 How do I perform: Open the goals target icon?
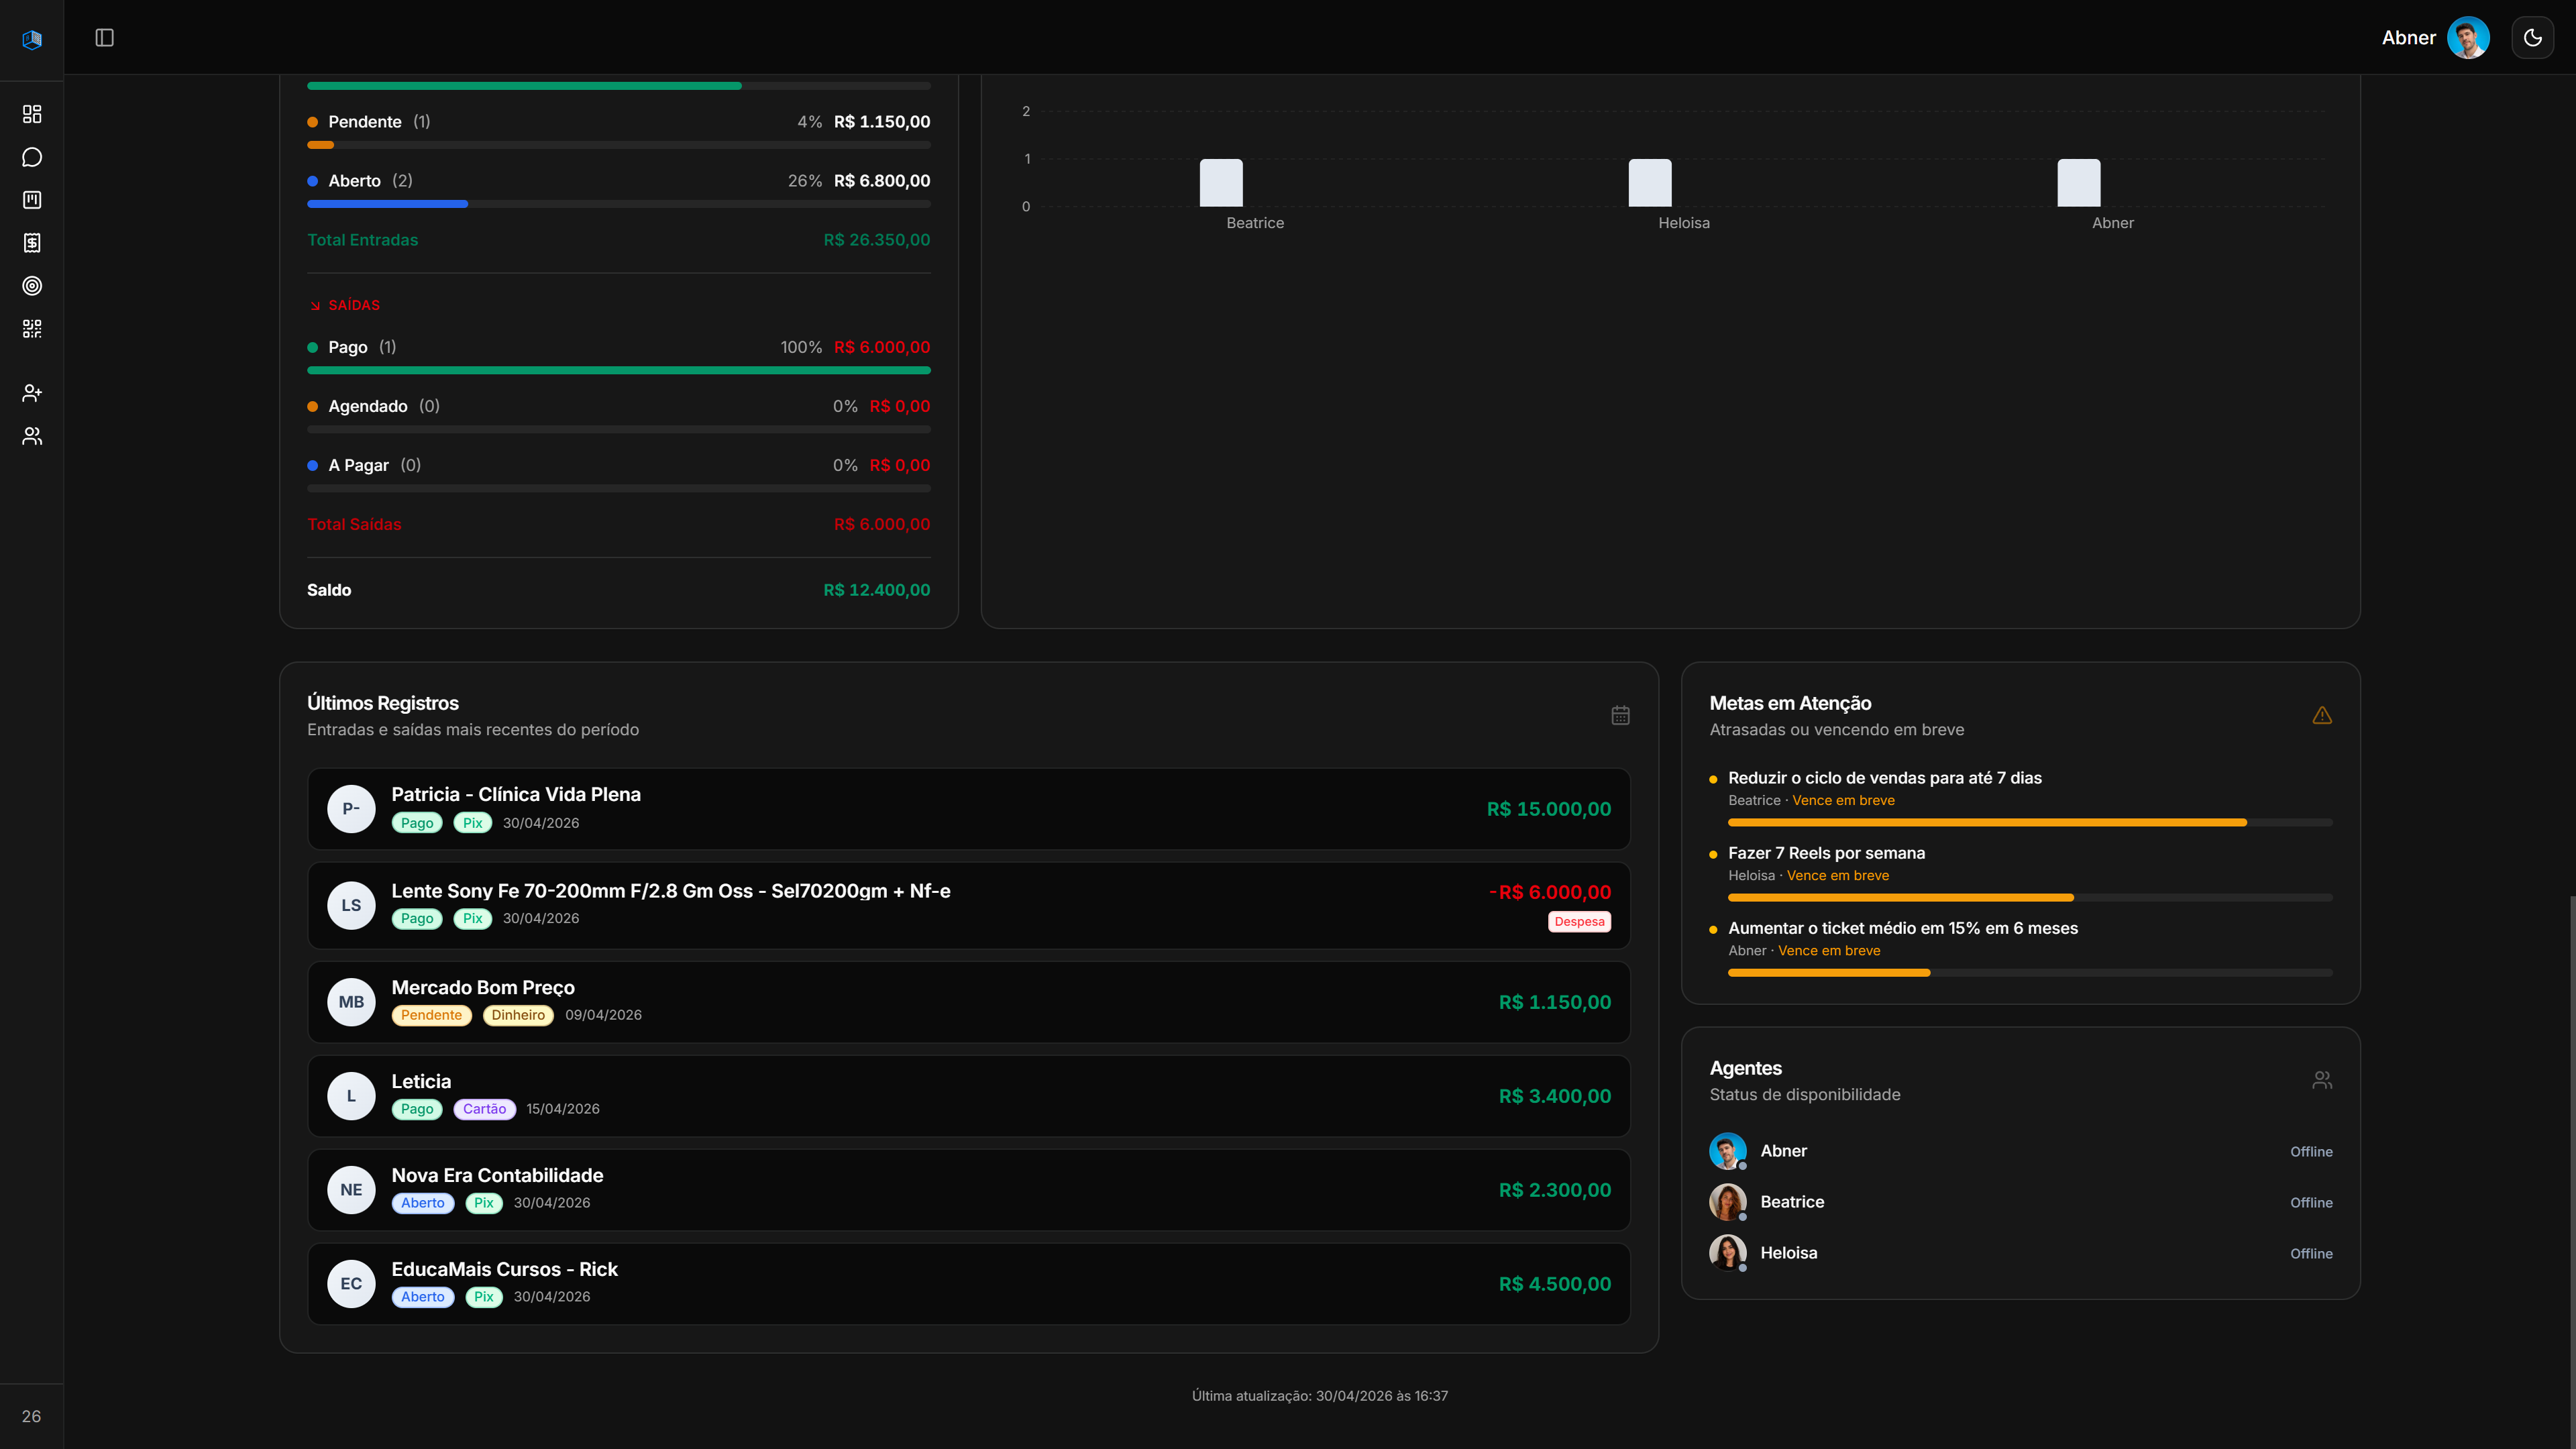click(x=32, y=286)
